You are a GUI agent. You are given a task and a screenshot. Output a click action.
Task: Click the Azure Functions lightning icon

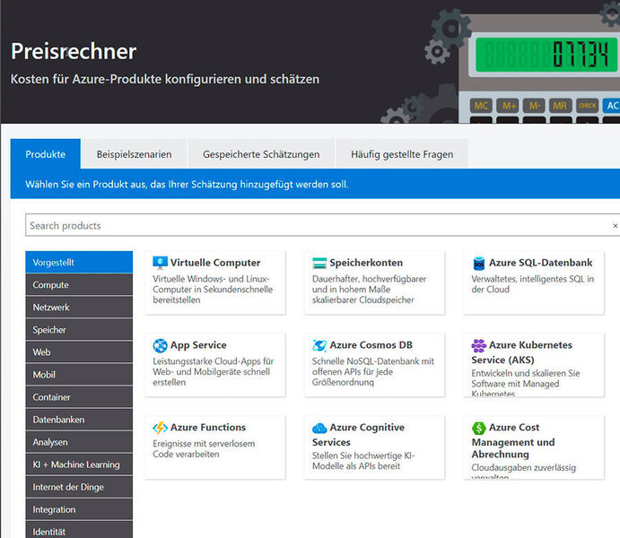click(160, 428)
